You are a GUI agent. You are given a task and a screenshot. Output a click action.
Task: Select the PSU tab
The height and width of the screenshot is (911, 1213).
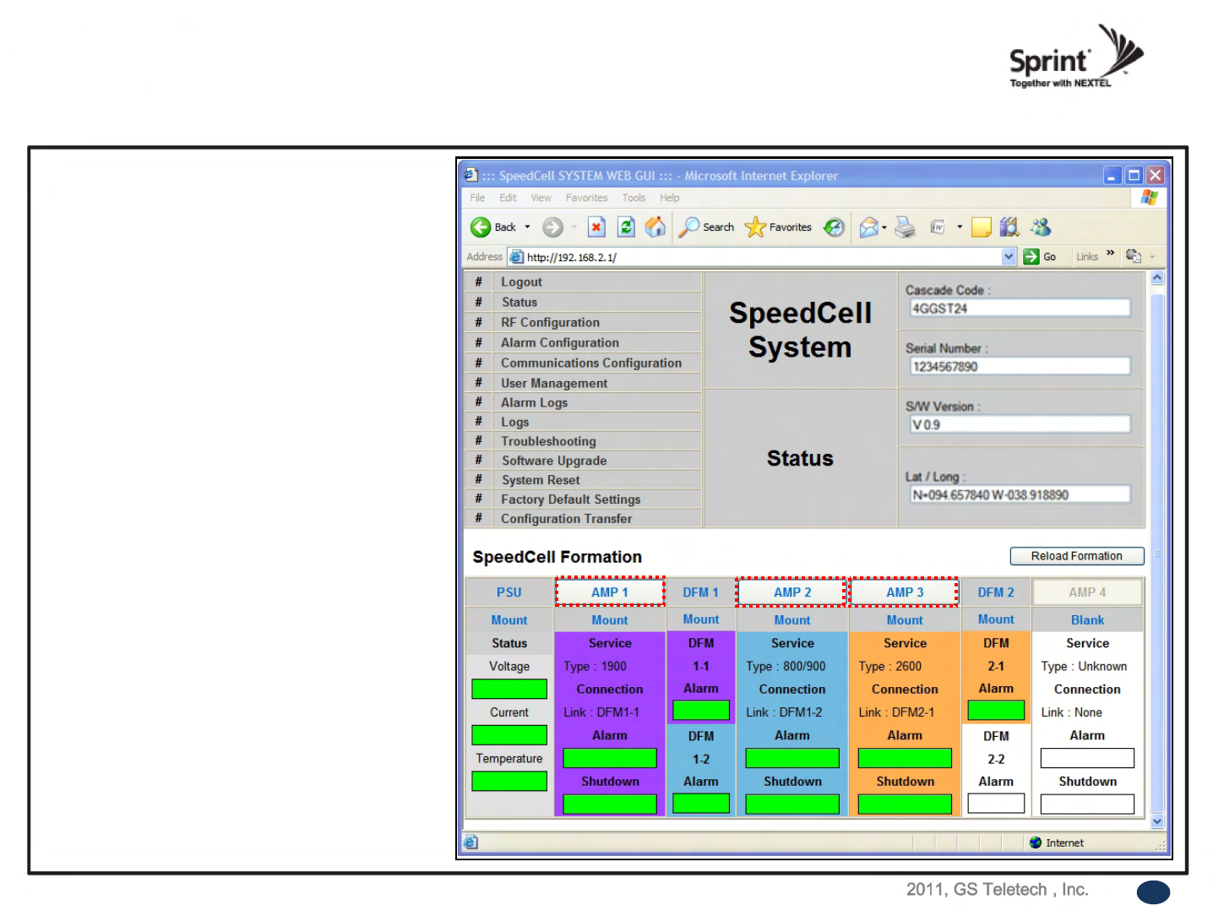[x=509, y=592]
